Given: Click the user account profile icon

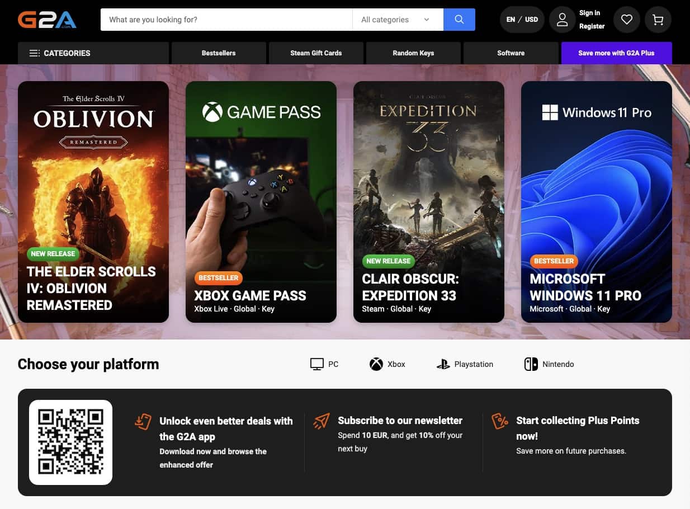Looking at the screenshot, I should pyautogui.click(x=562, y=19).
